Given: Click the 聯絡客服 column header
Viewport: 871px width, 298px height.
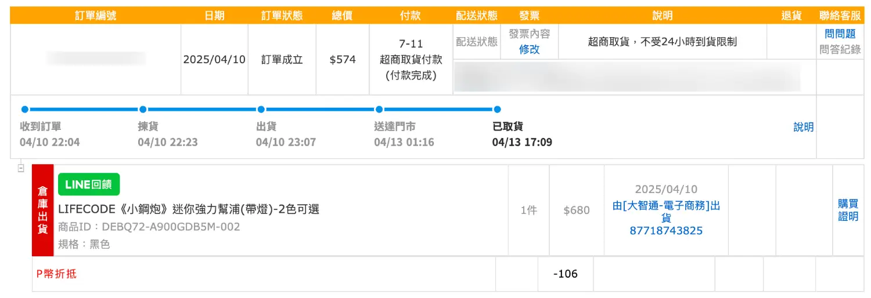Looking at the screenshot, I should point(840,16).
